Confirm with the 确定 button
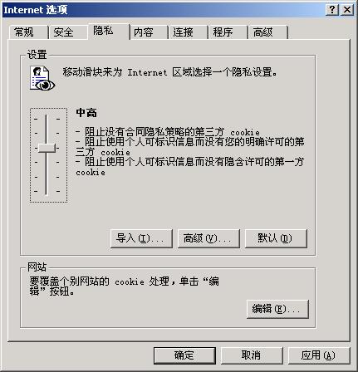Screen dimensions: 358x372 point(184,355)
